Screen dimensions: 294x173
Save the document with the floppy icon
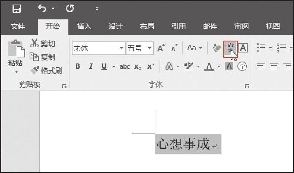(17, 8)
